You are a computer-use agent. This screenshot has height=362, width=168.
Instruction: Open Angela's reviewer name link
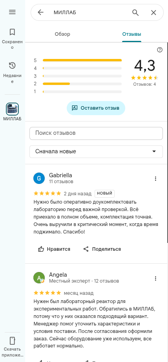[x=58, y=275]
